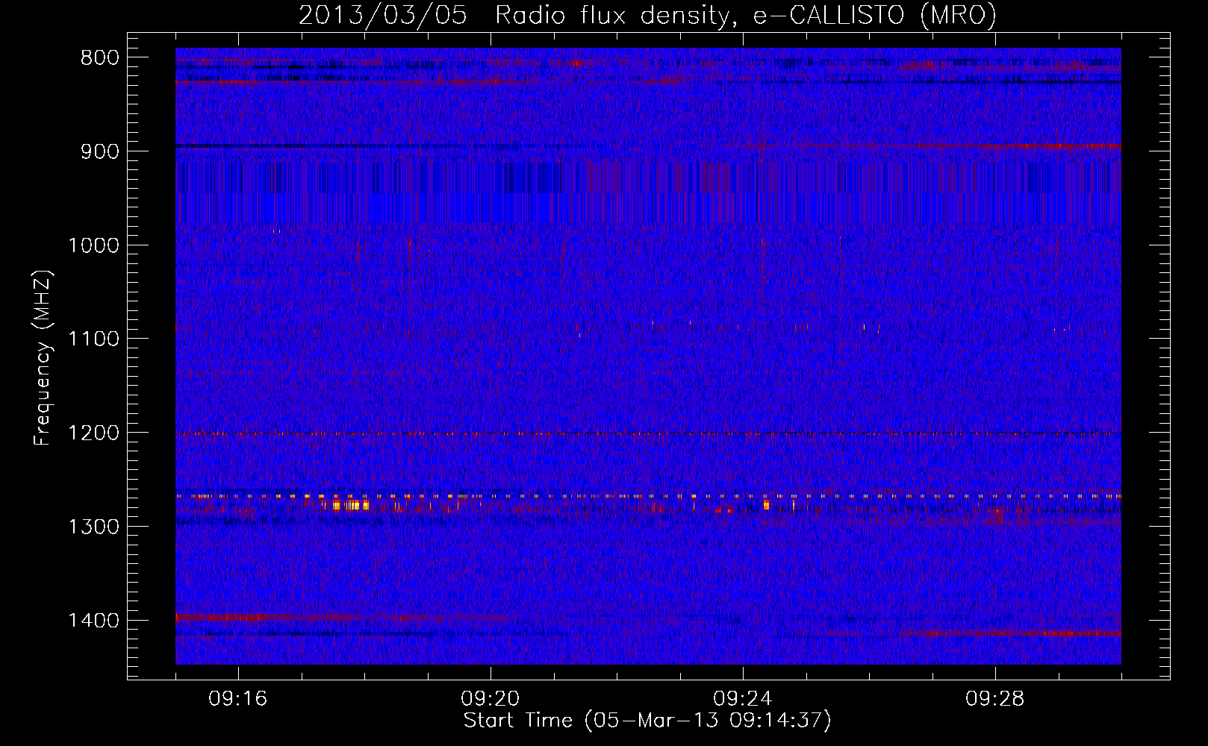This screenshot has width=1208, height=746.
Task: Click the bright yellow burst near 1280 MHz at 09:17
Action: point(350,506)
